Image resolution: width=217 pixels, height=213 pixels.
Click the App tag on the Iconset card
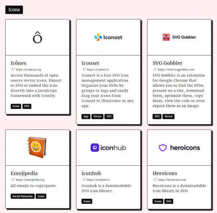tap(86, 116)
